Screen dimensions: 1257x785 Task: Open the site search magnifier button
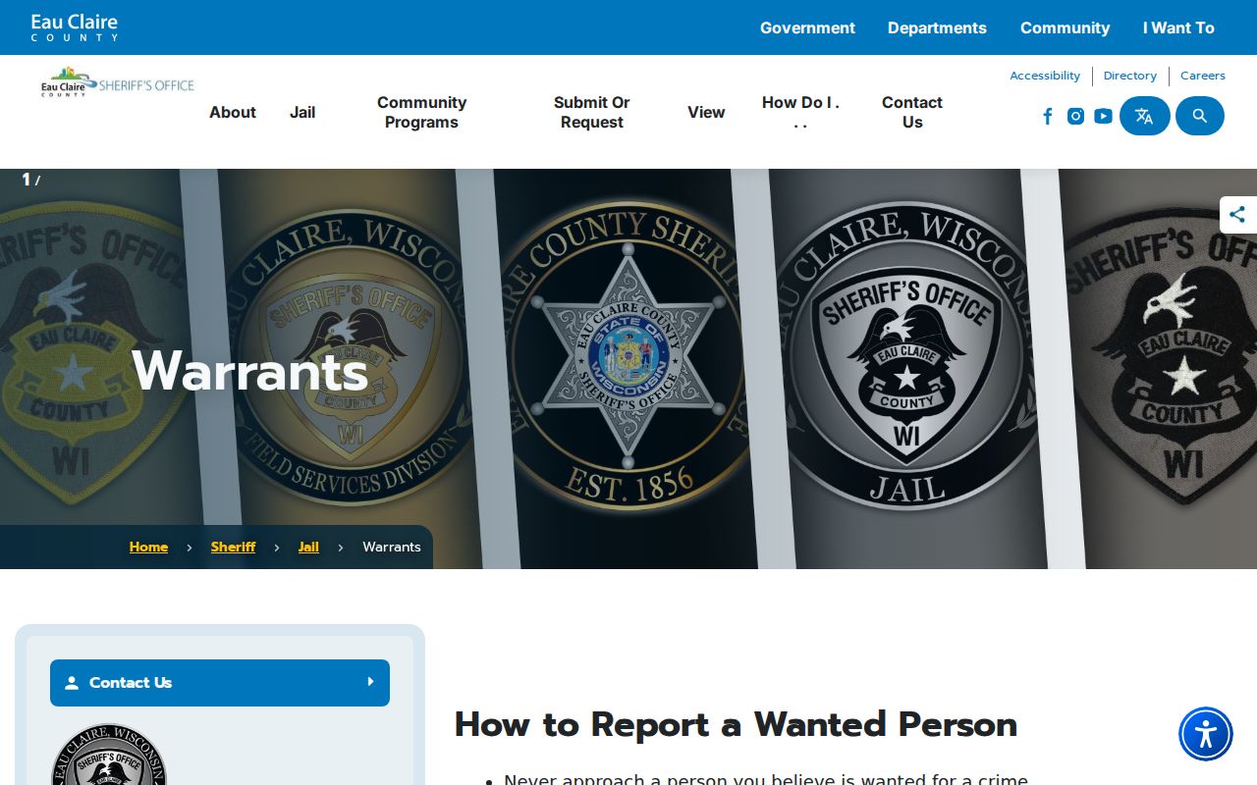(1200, 116)
